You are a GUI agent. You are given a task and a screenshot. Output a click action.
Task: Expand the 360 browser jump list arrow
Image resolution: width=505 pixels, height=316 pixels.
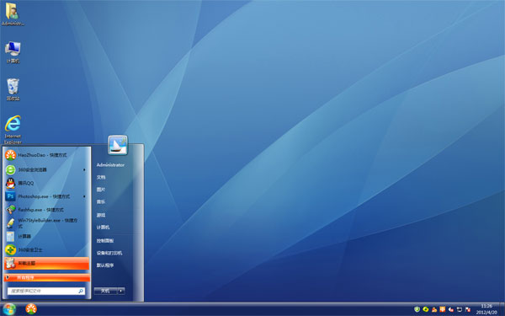tap(84, 169)
